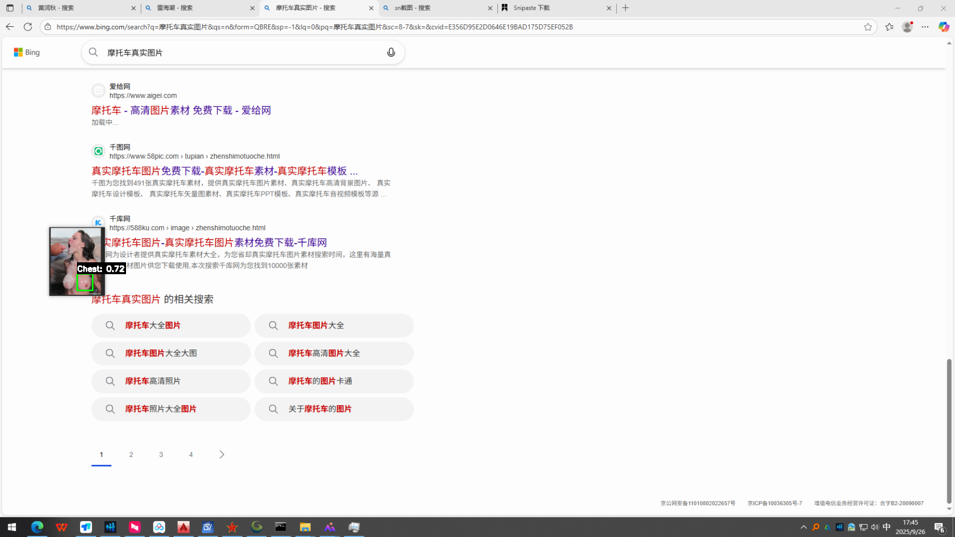Image resolution: width=955 pixels, height=537 pixels.
Task: Refresh the current Bing page
Action: [28, 27]
